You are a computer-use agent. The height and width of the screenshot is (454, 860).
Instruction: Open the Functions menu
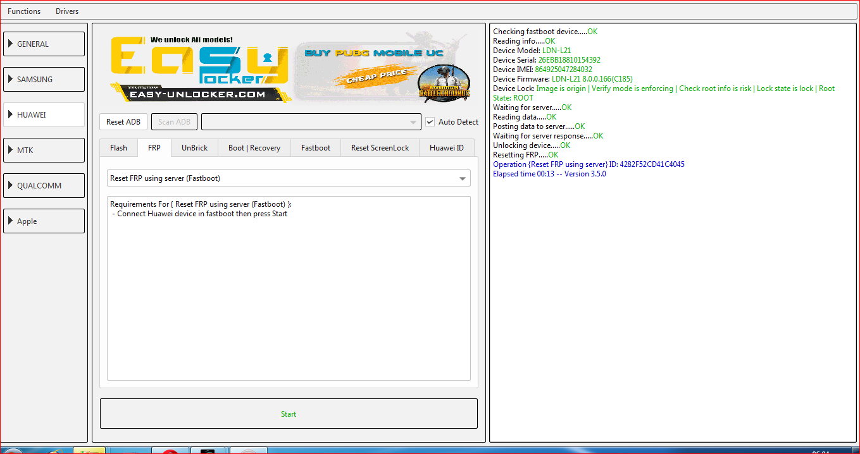[x=24, y=11]
